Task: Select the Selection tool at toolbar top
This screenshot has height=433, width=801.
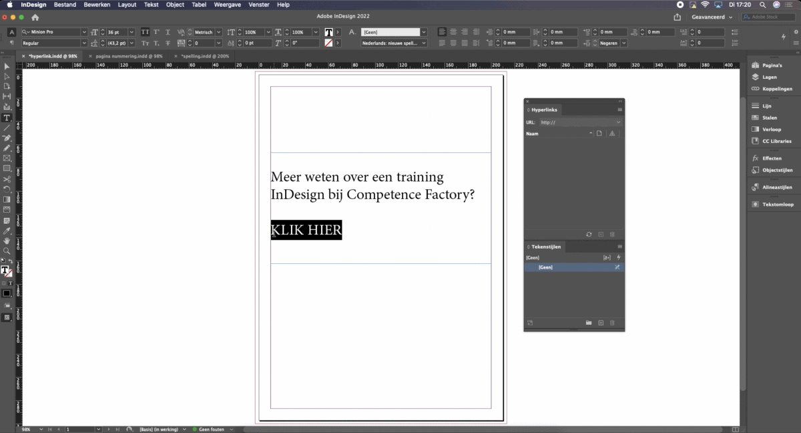Action: pos(7,65)
